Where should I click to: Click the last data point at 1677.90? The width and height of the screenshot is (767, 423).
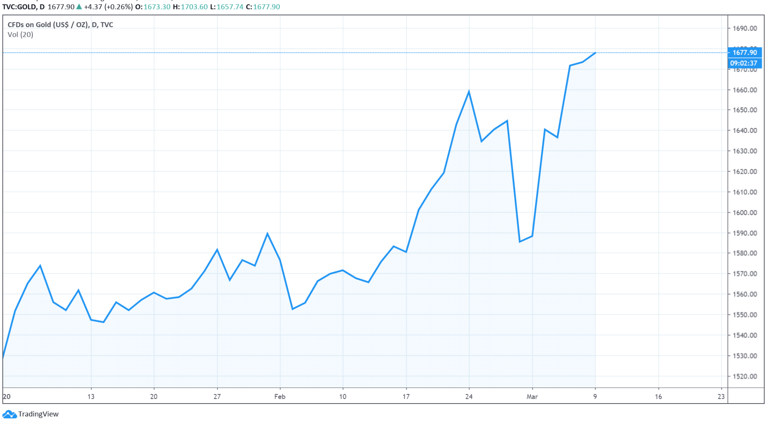click(x=595, y=53)
